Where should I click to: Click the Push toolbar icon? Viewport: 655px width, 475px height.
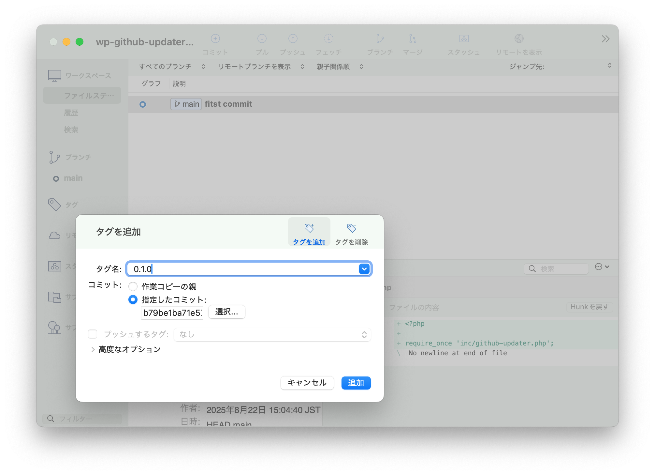[x=293, y=39]
